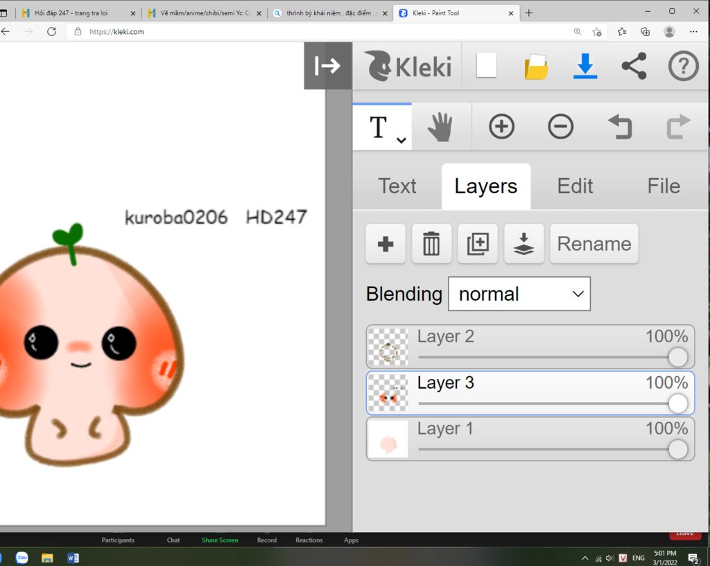Click the Layer 3 thumbnail
This screenshot has height=566, width=710.
388,393
